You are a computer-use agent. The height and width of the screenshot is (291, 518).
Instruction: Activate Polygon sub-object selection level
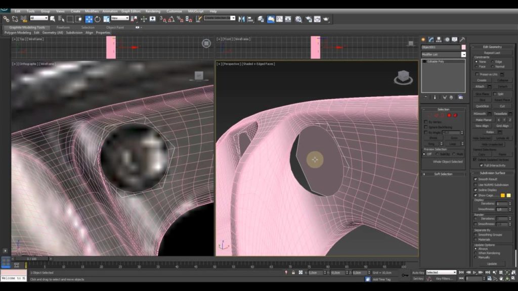click(x=449, y=116)
